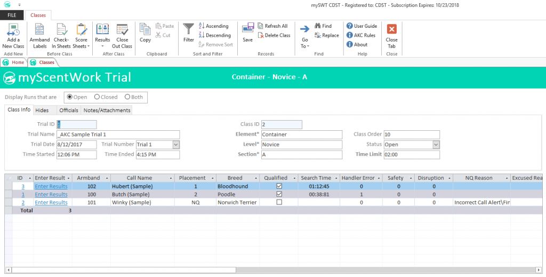Open Search Time column filter arrow
546x277 pixels.
(336, 178)
